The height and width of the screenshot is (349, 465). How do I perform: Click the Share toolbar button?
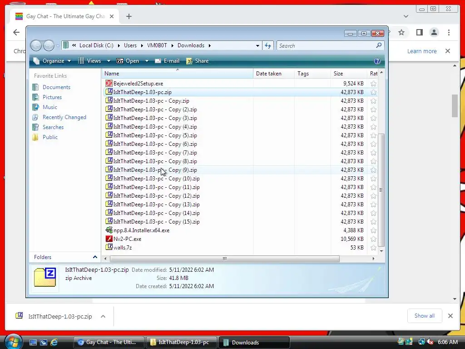click(x=198, y=61)
